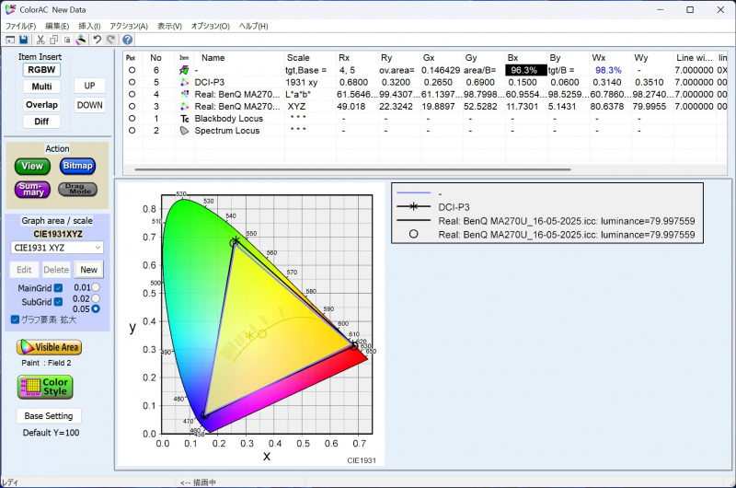Screen dimensions: 736x488
Task: Click the RGBW item insert button
Action: tap(41, 69)
